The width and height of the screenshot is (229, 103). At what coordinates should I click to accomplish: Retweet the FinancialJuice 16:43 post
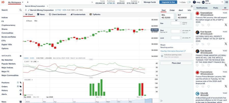[x=203, y=25]
